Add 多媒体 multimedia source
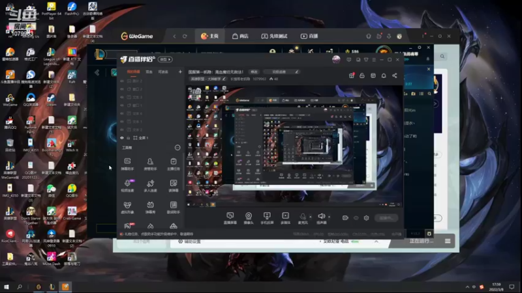The width and height of the screenshot is (522, 293). tap(285, 218)
